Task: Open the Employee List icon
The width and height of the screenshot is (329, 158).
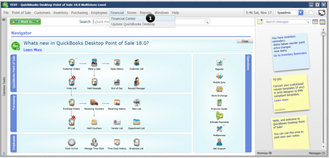Action: (x=137, y=142)
